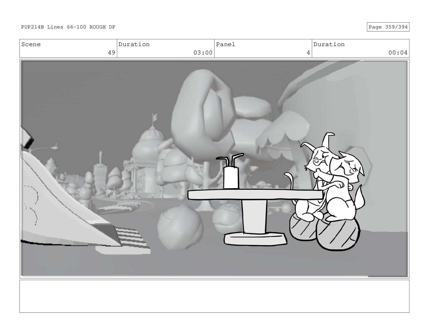Click the 'Scene' label
Image resolution: width=429 pixels, height=332 pixels.
coord(31,44)
